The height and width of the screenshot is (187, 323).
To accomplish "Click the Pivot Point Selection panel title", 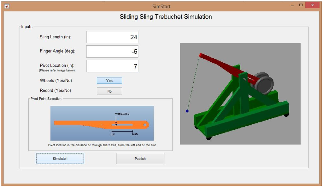I will click(46, 99).
